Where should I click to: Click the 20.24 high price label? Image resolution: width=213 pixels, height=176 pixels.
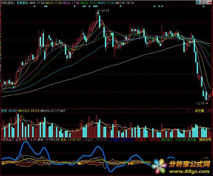105,10
